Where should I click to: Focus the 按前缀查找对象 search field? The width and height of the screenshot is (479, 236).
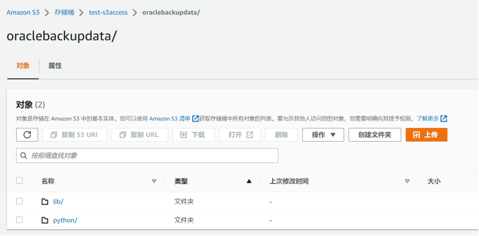coord(147,155)
